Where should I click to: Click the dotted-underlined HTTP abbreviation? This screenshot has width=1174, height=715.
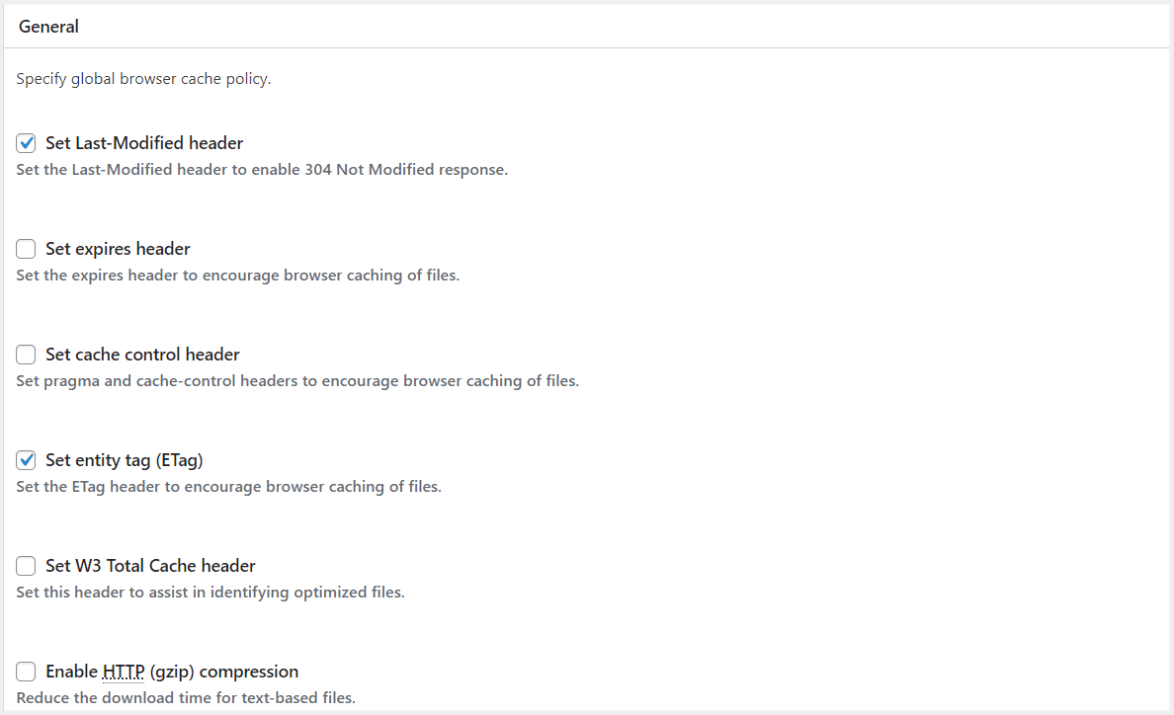click(124, 672)
